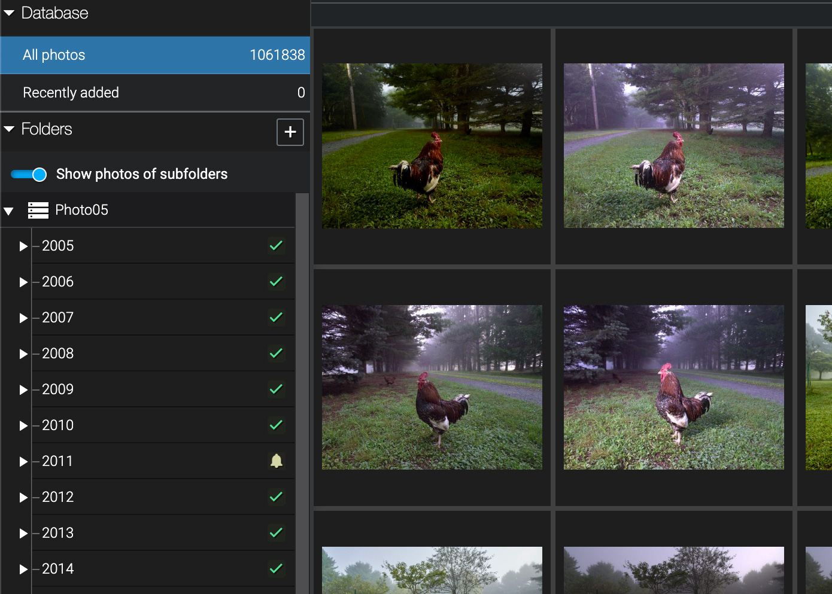Open first rooster photo in second row
The height and width of the screenshot is (594, 832).
tap(432, 388)
